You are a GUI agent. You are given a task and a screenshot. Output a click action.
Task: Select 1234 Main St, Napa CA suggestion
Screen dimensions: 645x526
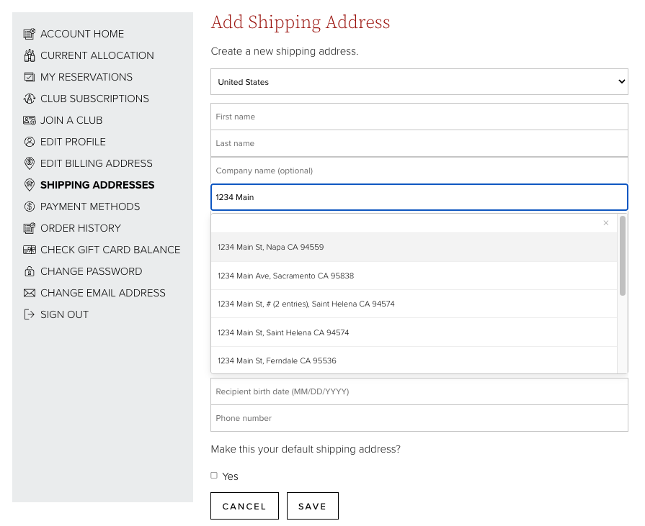tap(270, 247)
